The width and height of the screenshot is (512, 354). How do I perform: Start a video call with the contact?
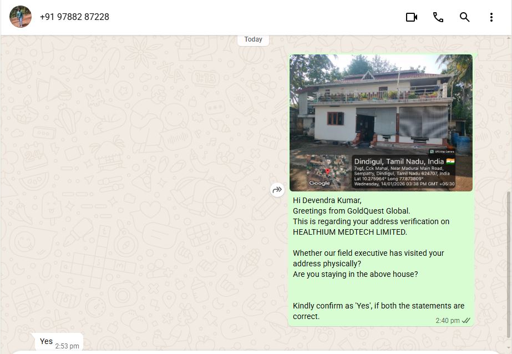(412, 17)
